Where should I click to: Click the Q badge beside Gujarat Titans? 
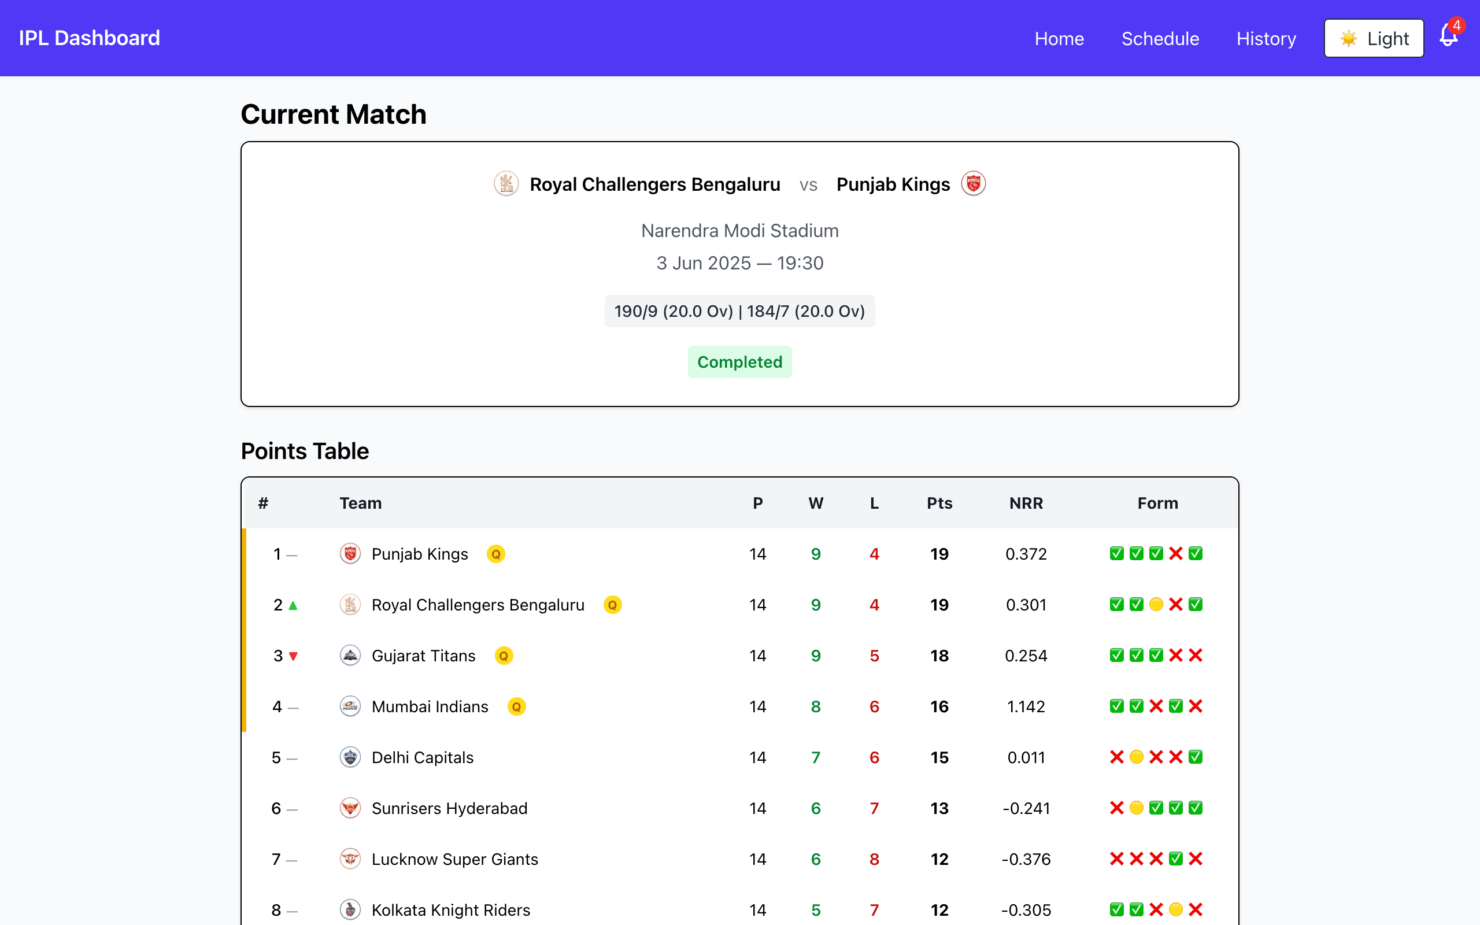point(504,656)
